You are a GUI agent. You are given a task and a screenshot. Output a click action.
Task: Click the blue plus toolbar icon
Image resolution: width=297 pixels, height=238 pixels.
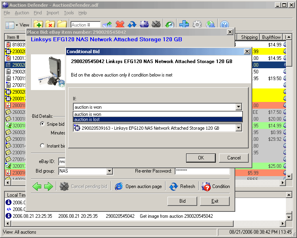[184, 25]
